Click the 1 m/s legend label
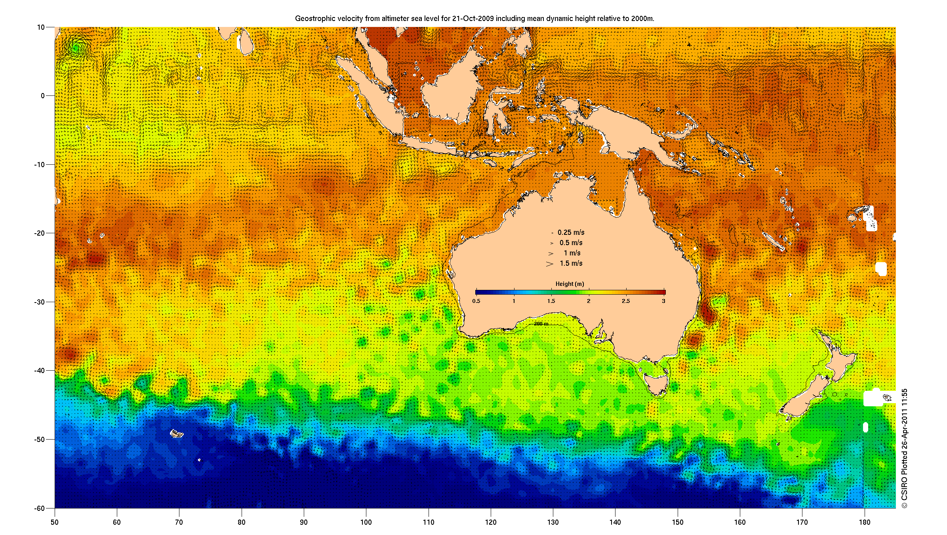 tap(572, 253)
